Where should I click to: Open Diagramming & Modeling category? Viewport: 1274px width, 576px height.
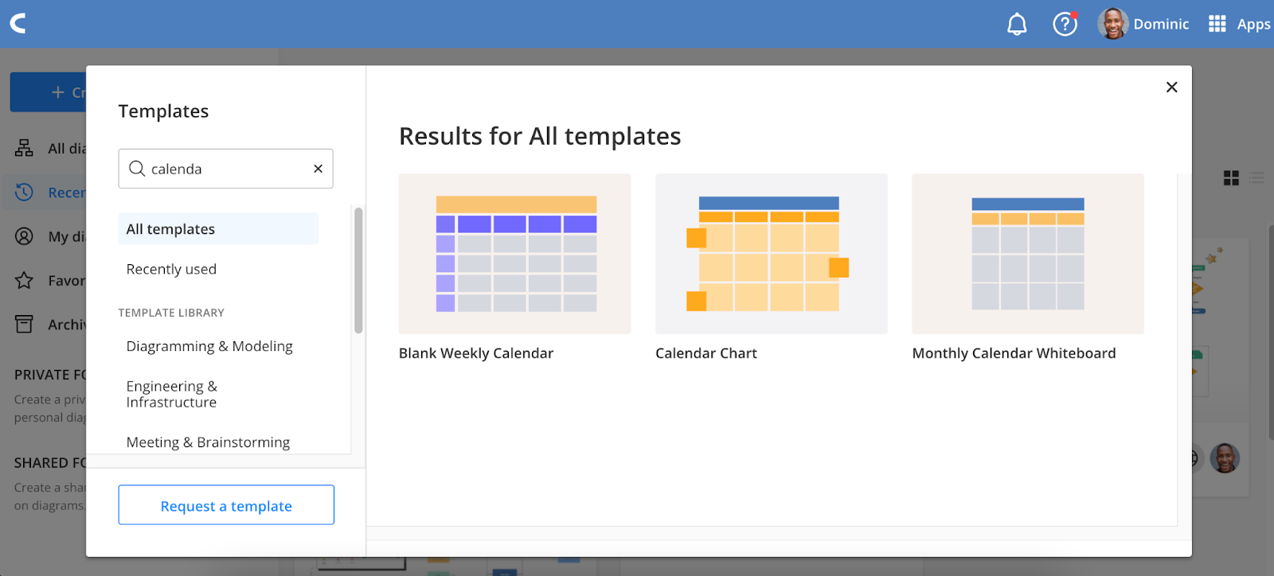coord(209,346)
